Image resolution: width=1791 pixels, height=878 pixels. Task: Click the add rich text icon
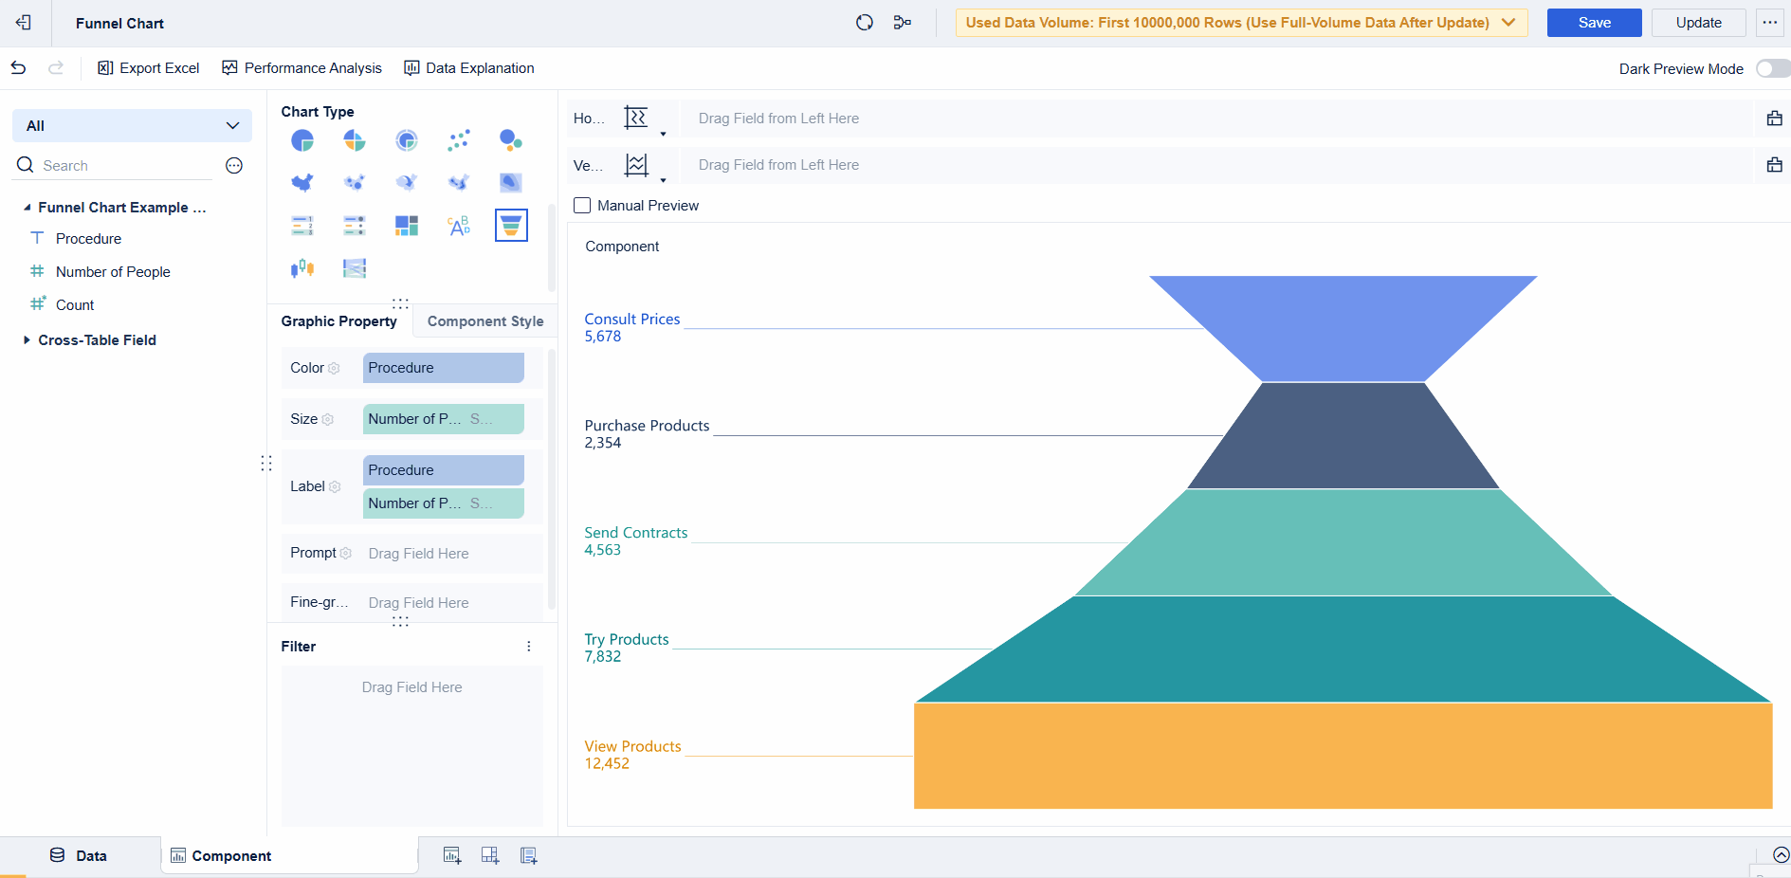click(x=528, y=854)
